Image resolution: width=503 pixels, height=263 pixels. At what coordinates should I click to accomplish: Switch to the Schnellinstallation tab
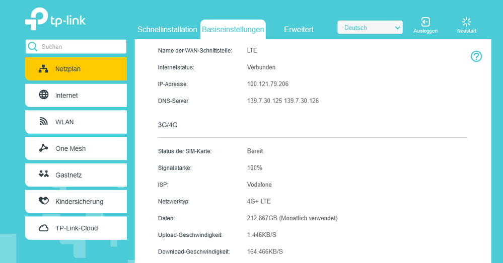(167, 30)
